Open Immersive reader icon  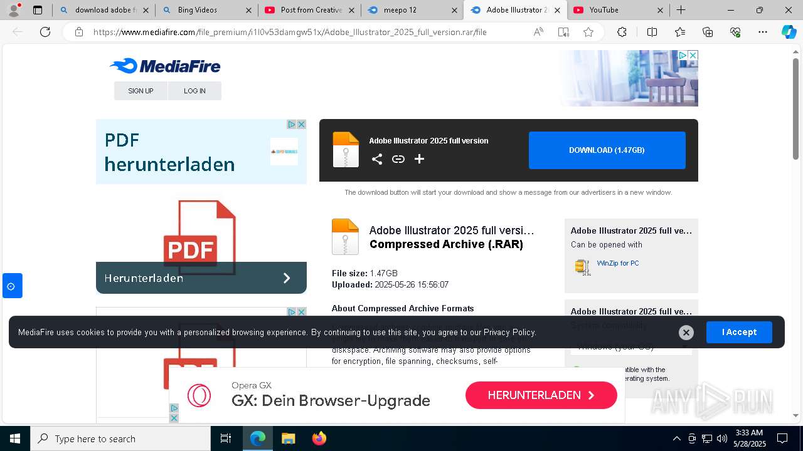point(563,32)
